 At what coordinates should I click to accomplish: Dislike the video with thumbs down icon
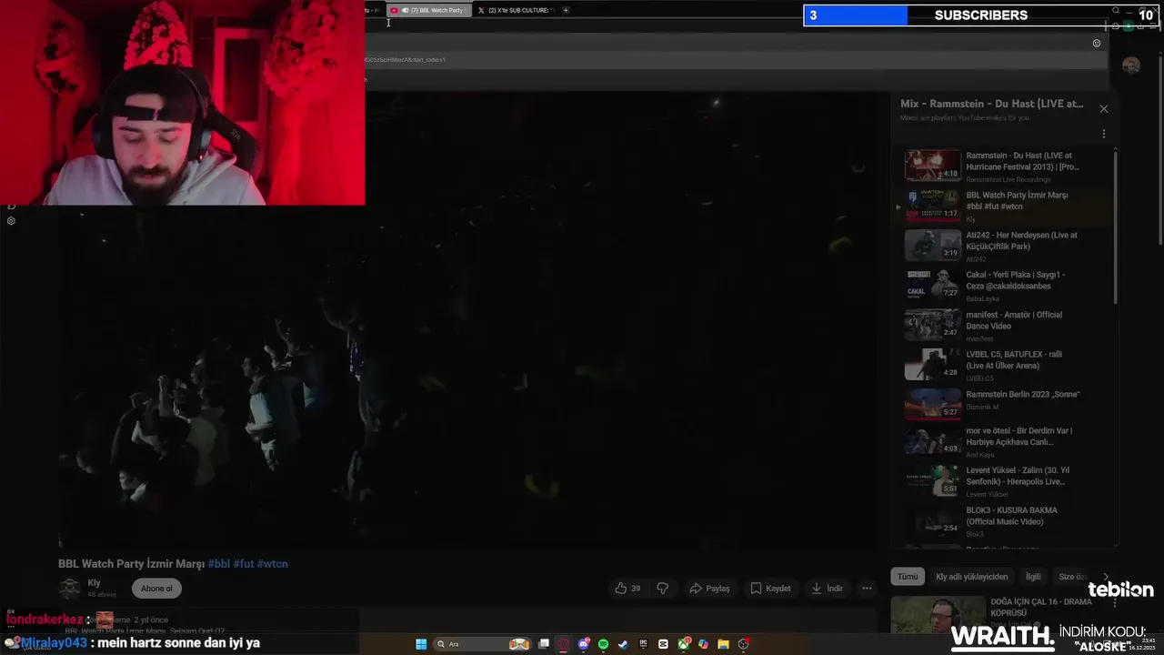663,589
